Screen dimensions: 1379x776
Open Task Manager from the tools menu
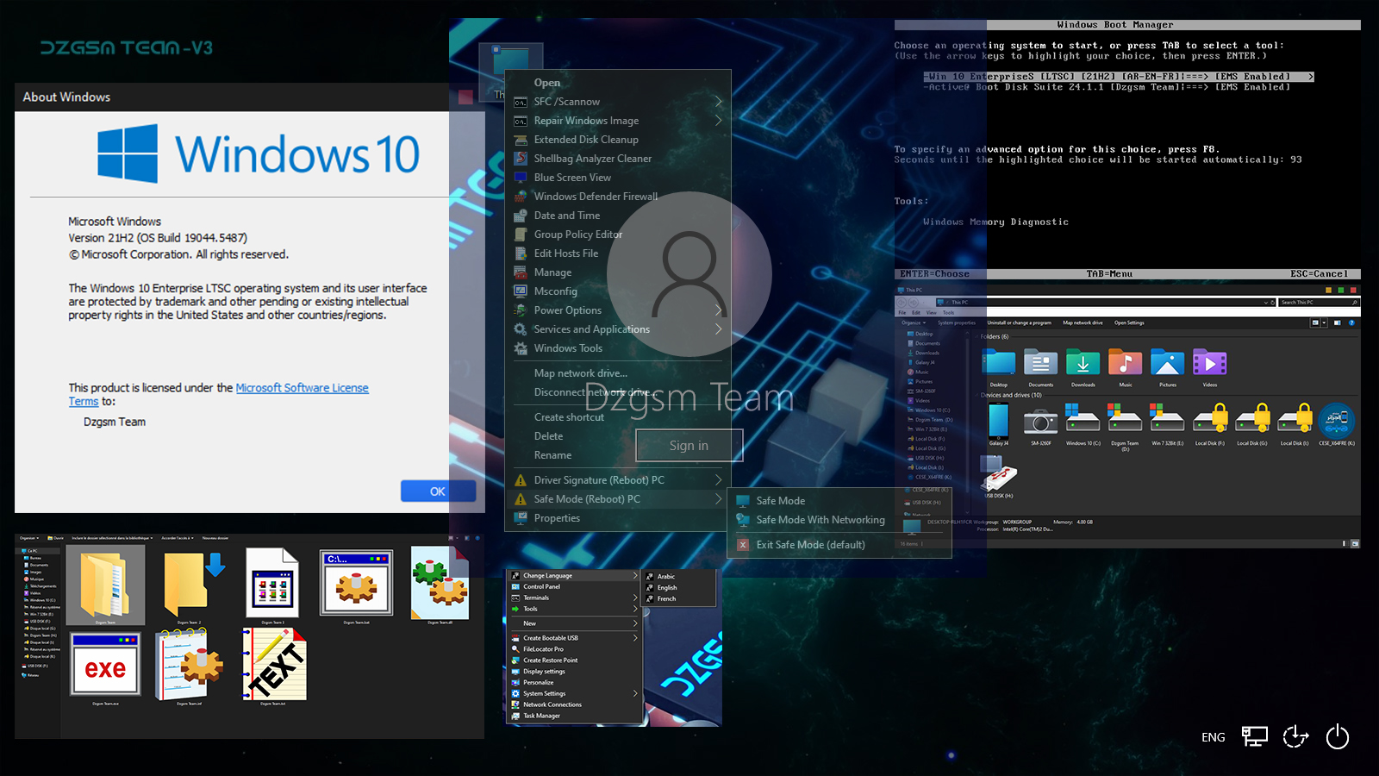click(x=540, y=715)
